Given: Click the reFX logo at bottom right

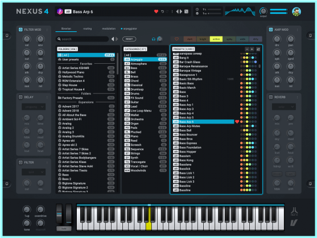Looking at the screenshot, I should [x=294, y=212].
